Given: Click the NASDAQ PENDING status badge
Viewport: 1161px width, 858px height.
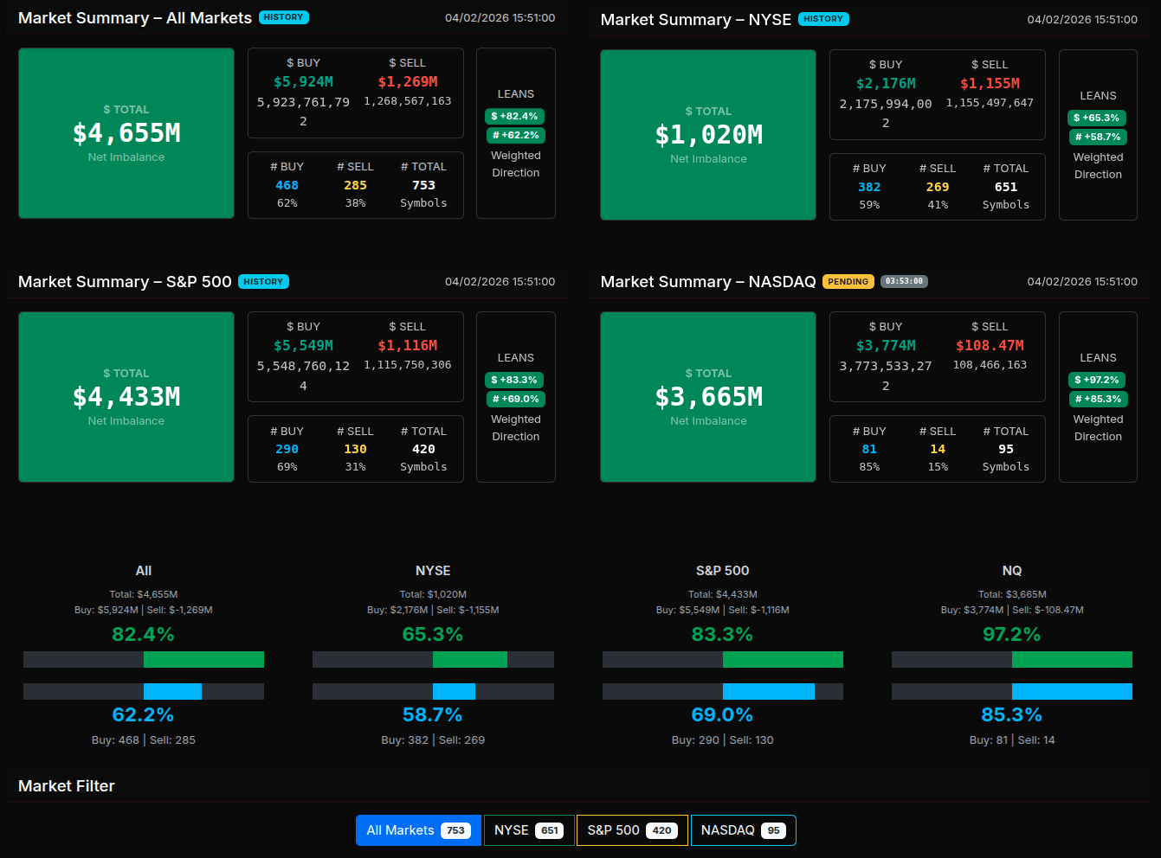Looking at the screenshot, I should click(x=848, y=281).
